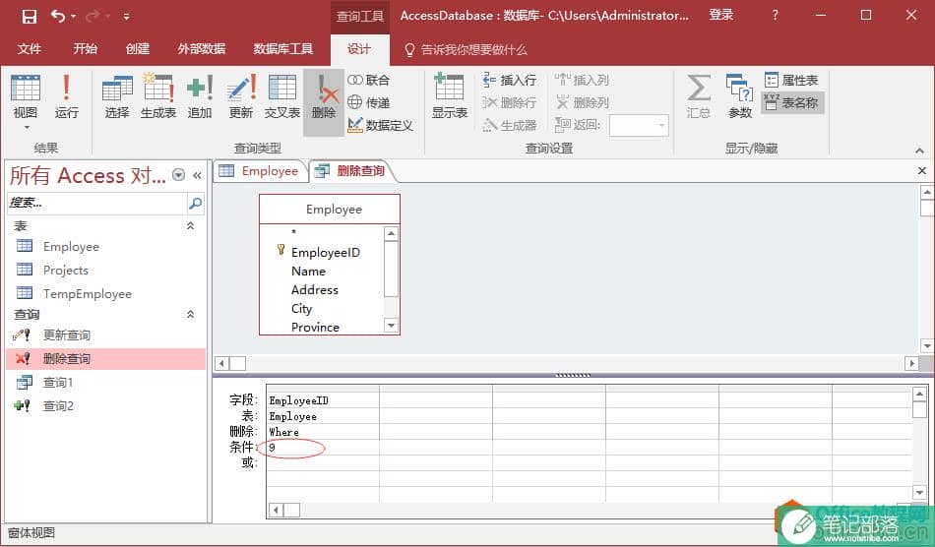Switch to the 外部数据 ribbon tab
935x547 pixels.
(202, 49)
